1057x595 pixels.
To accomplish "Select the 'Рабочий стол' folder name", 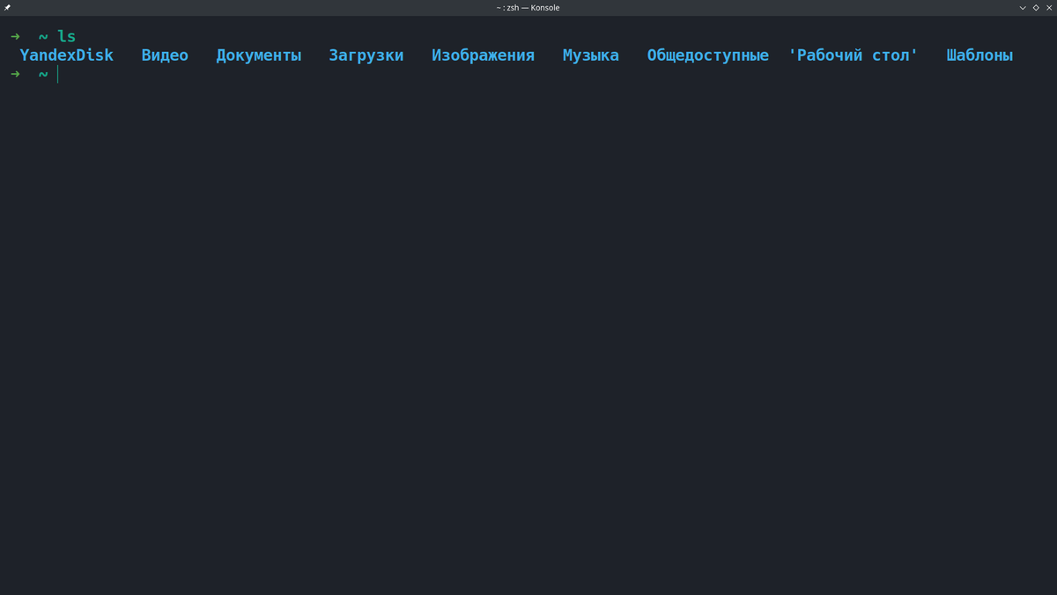I will [854, 55].
